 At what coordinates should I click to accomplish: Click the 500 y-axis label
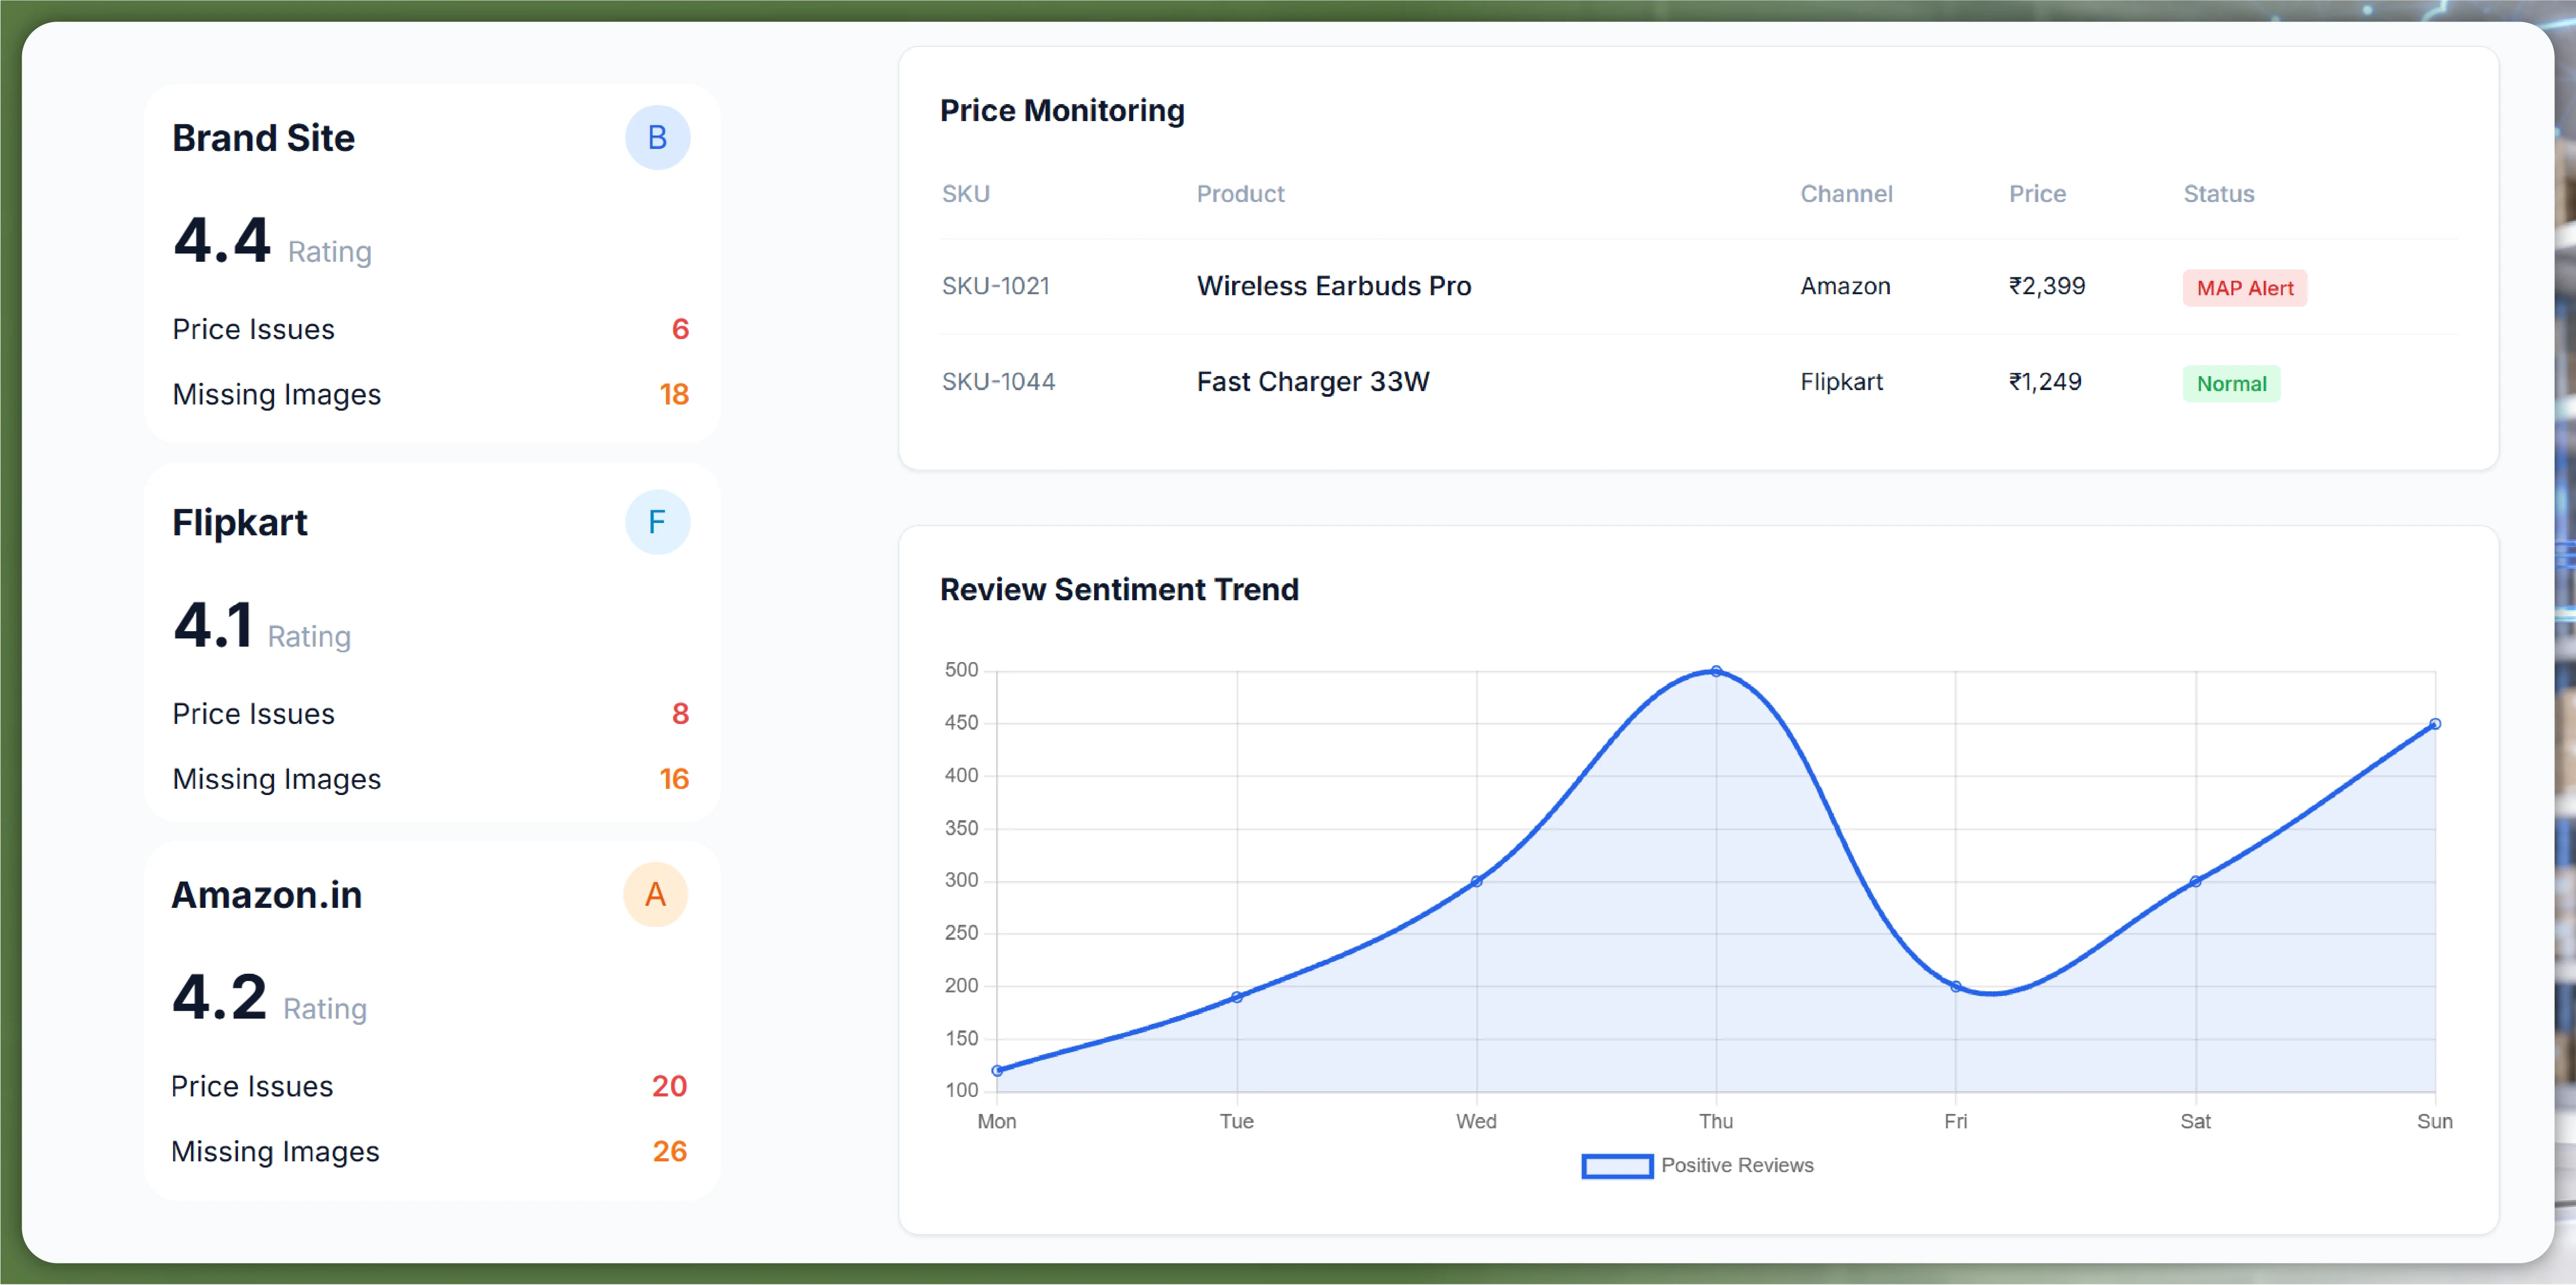pos(961,670)
